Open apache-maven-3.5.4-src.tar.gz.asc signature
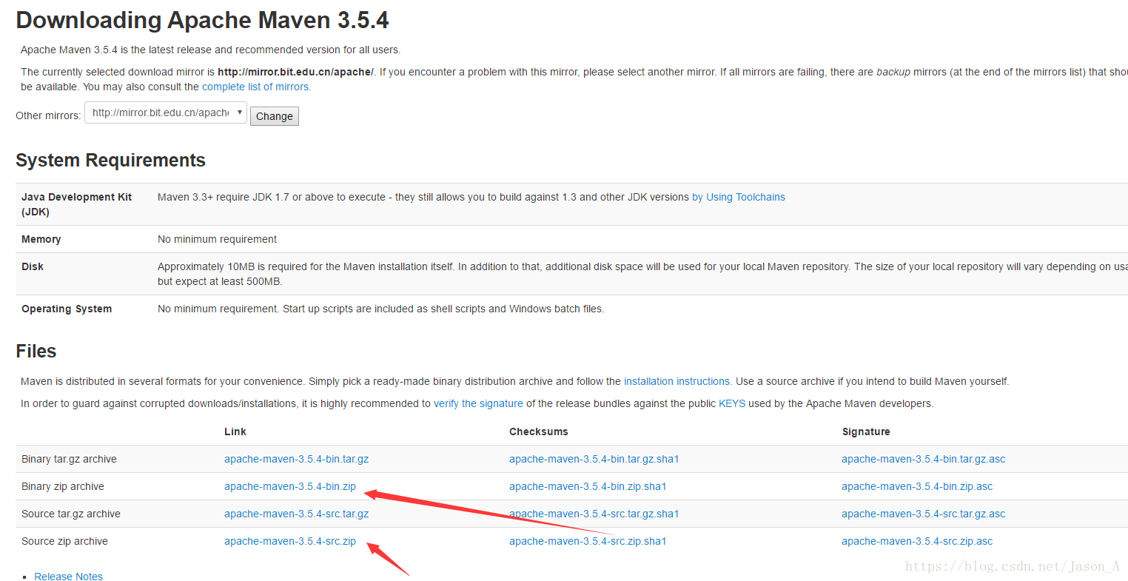The image size is (1128, 581). [924, 514]
